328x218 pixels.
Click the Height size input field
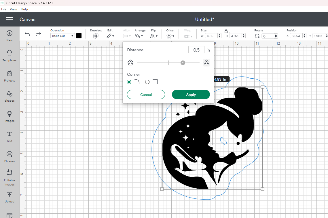point(236,36)
